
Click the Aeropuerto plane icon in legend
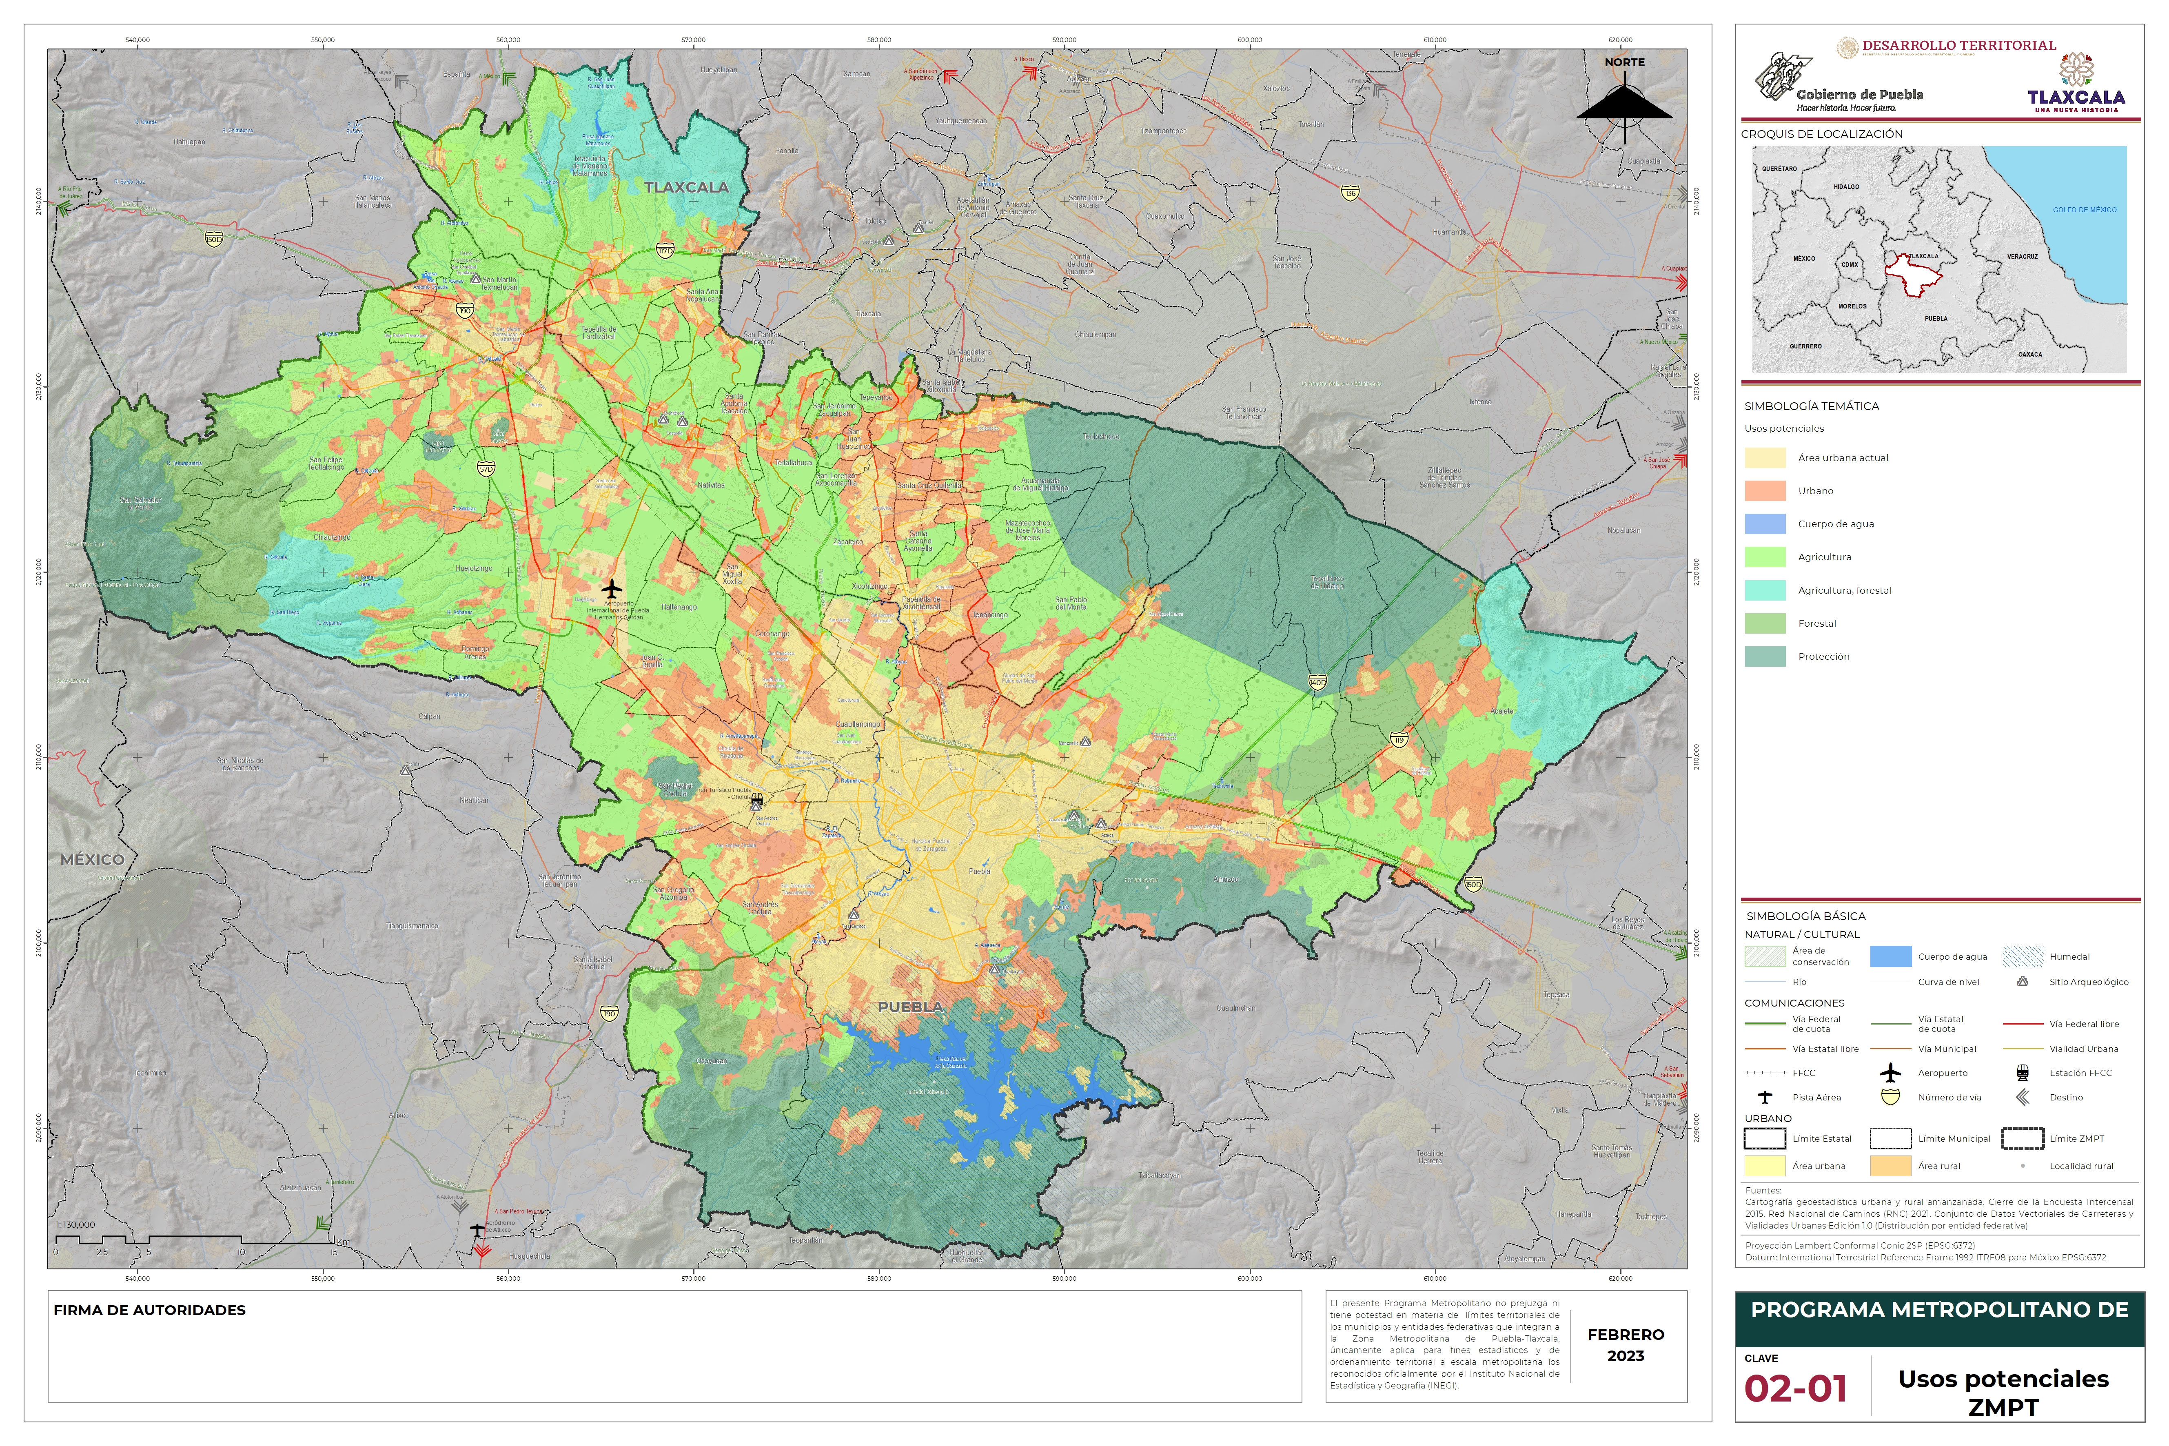tap(1890, 1073)
